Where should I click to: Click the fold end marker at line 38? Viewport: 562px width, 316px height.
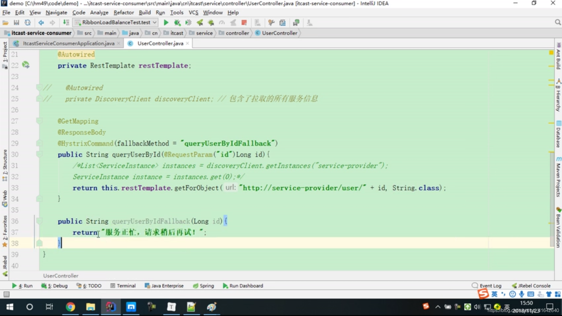39,243
